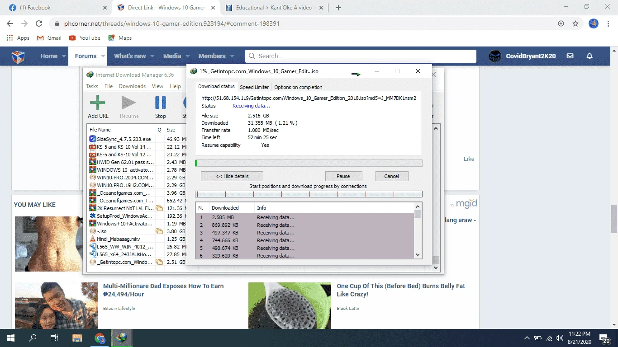The image size is (618, 347).
Task: Pause the current download
Action: [343, 176]
